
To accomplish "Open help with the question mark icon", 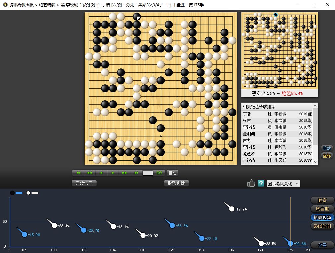I will click(261, 183).
